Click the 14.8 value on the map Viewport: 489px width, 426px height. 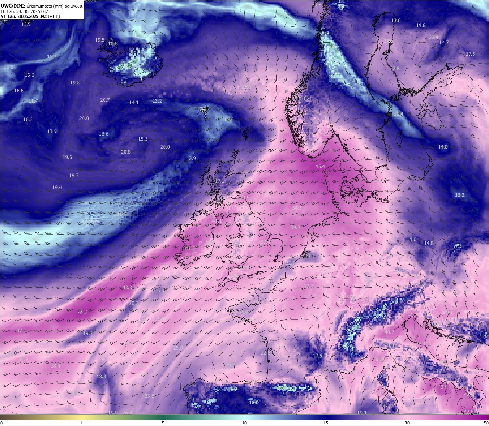(x=429, y=243)
